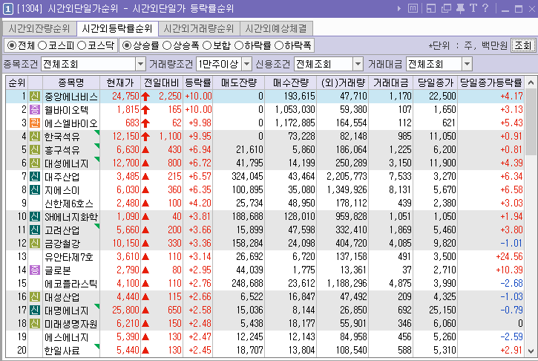Sort by the 현재가 column header
The image size is (538, 361).
(120, 82)
